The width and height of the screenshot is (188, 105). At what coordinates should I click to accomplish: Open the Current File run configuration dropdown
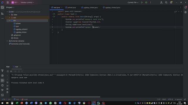point(133,2)
